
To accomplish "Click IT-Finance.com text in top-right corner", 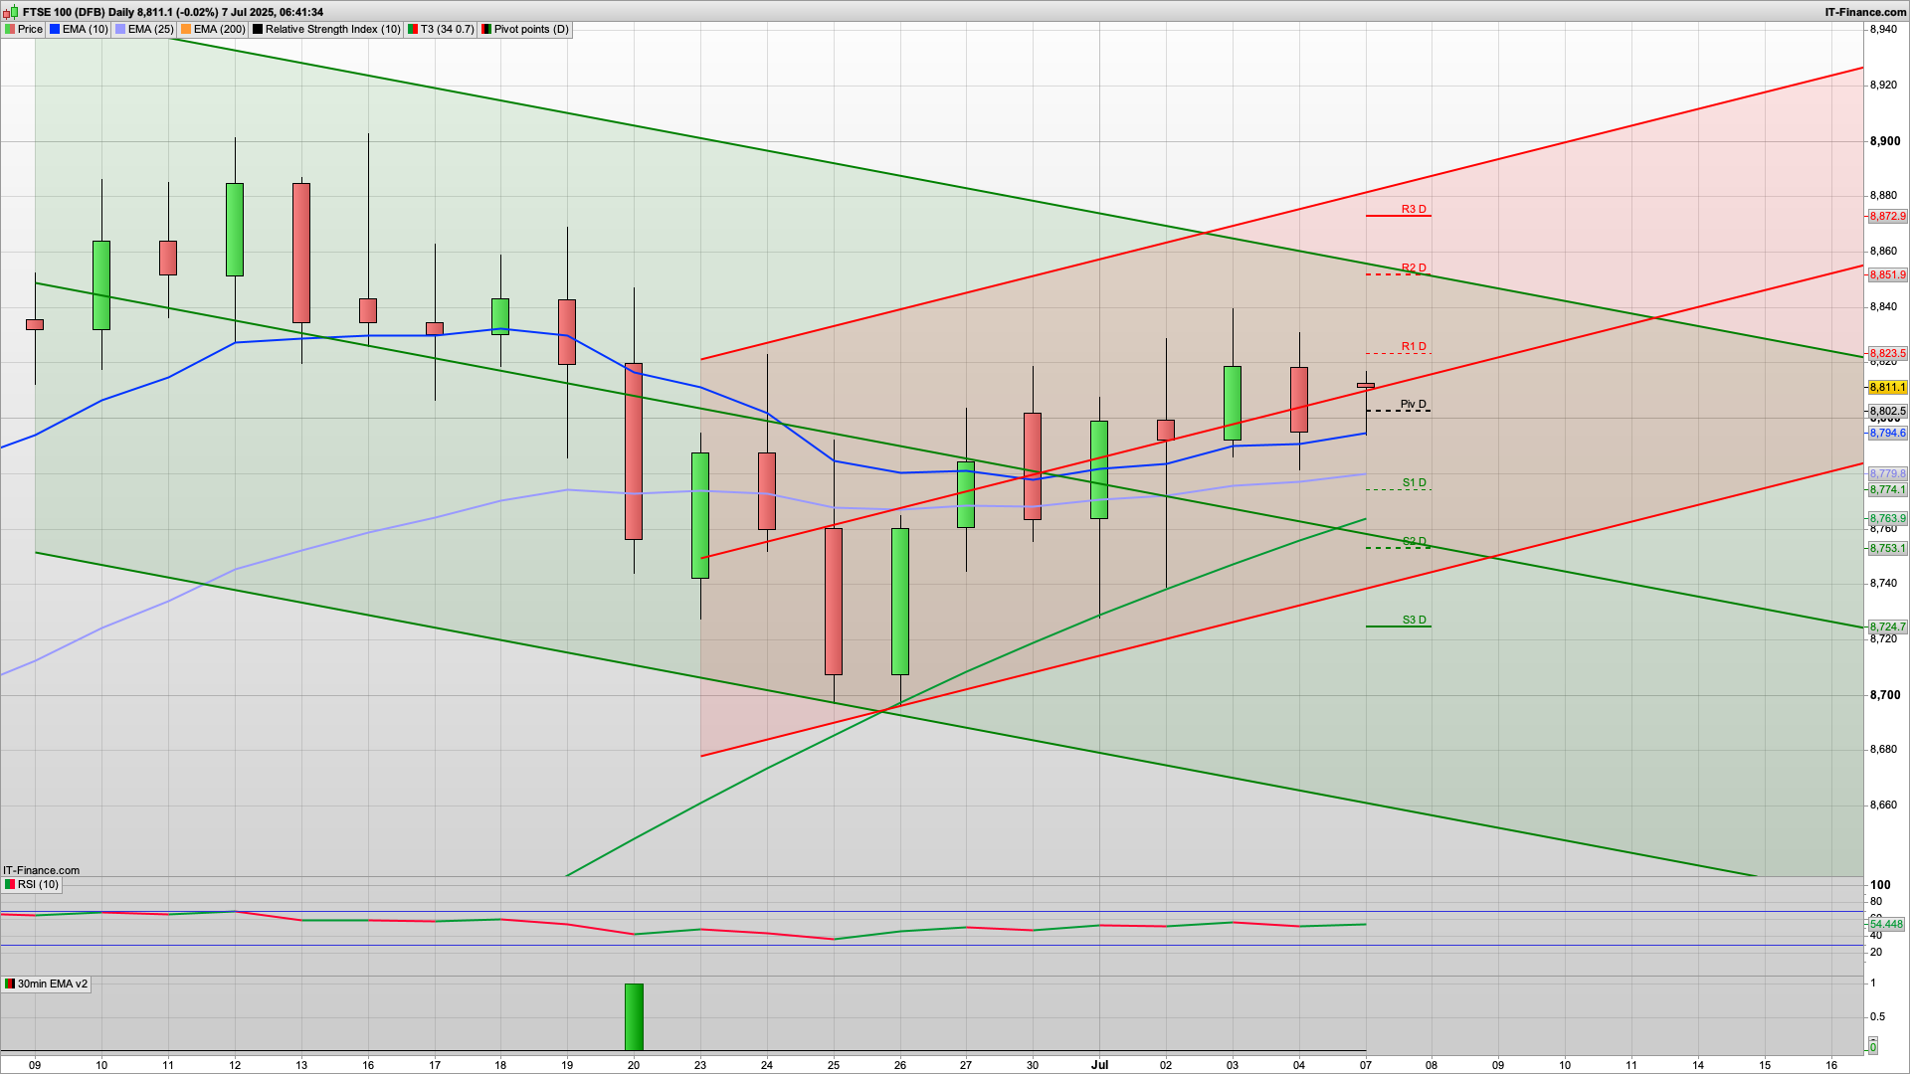I will (x=1865, y=12).
